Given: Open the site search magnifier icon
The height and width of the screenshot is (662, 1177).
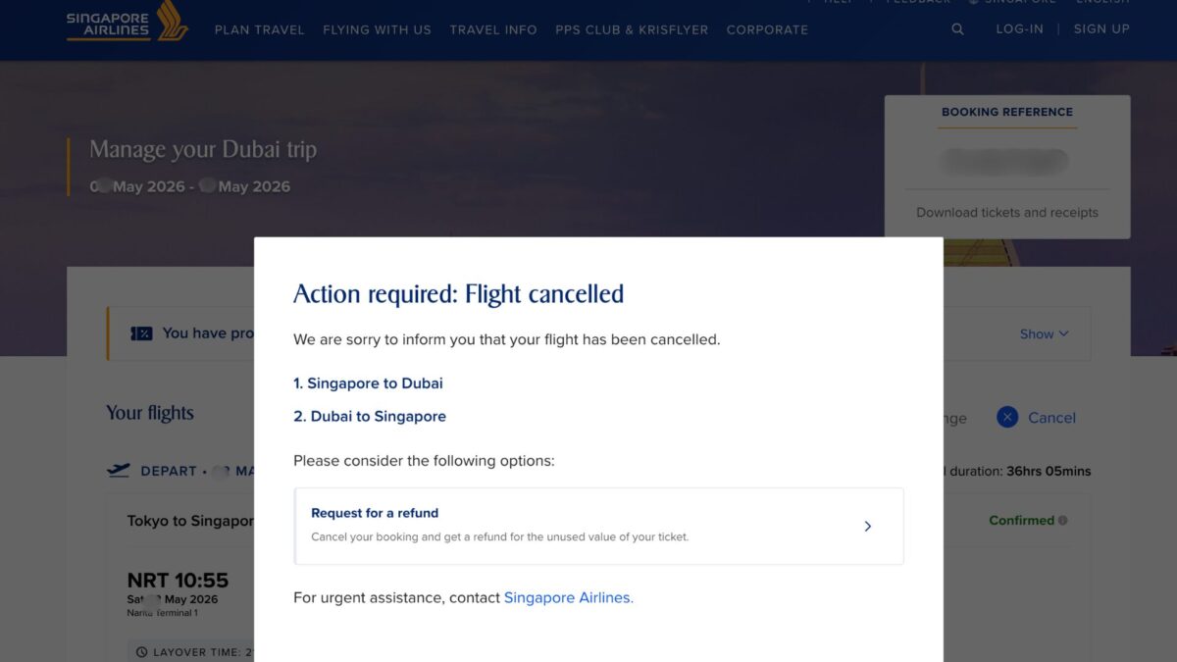Looking at the screenshot, I should click(x=957, y=29).
